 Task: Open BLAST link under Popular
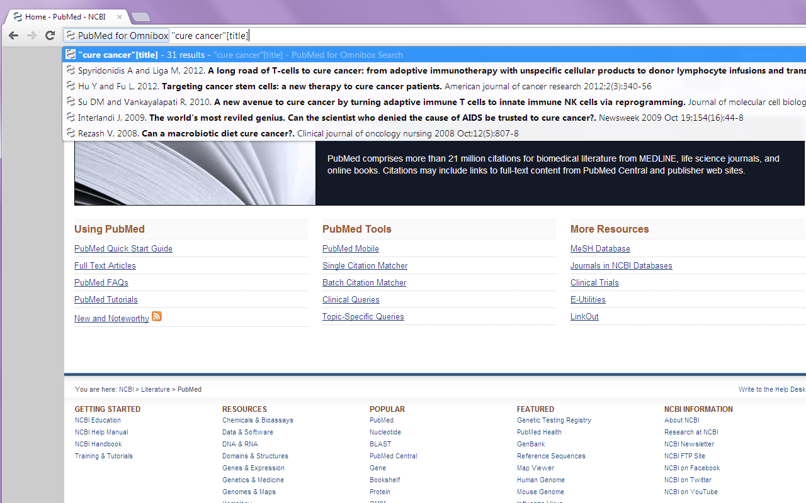[x=380, y=444]
